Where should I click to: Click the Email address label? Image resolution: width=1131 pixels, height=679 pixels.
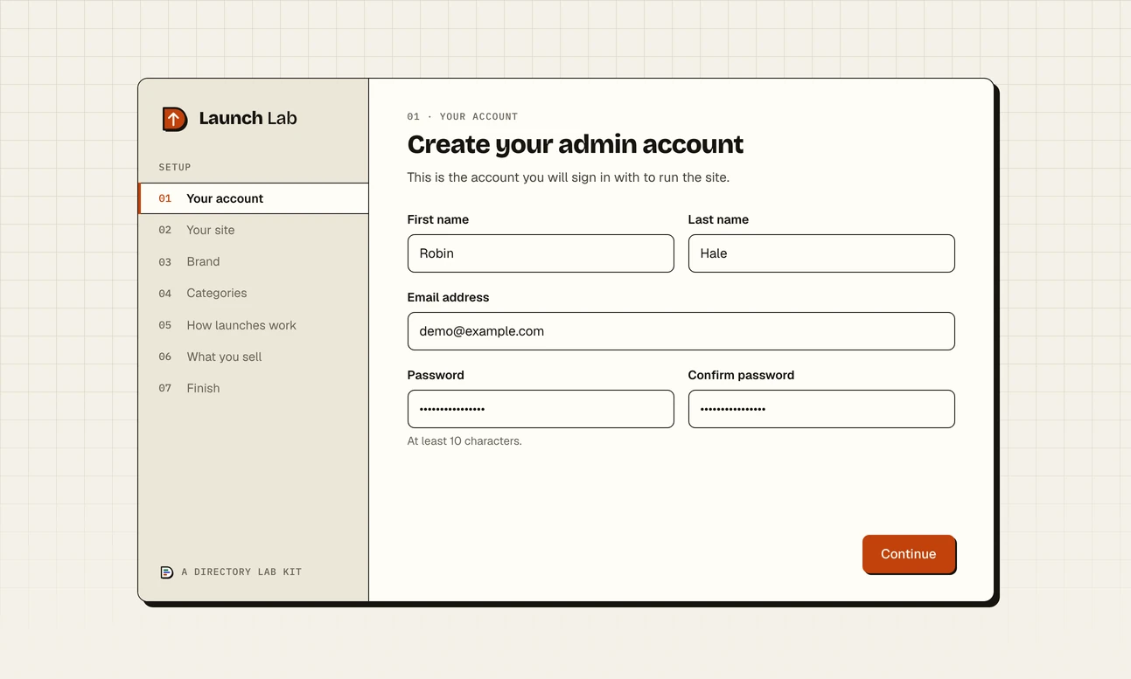pyautogui.click(x=448, y=297)
